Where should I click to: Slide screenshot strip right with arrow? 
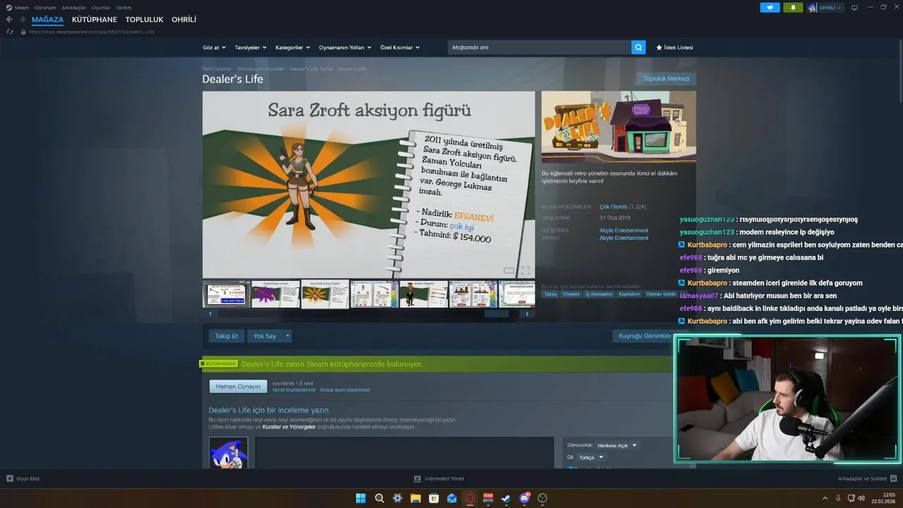tap(527, 313)
